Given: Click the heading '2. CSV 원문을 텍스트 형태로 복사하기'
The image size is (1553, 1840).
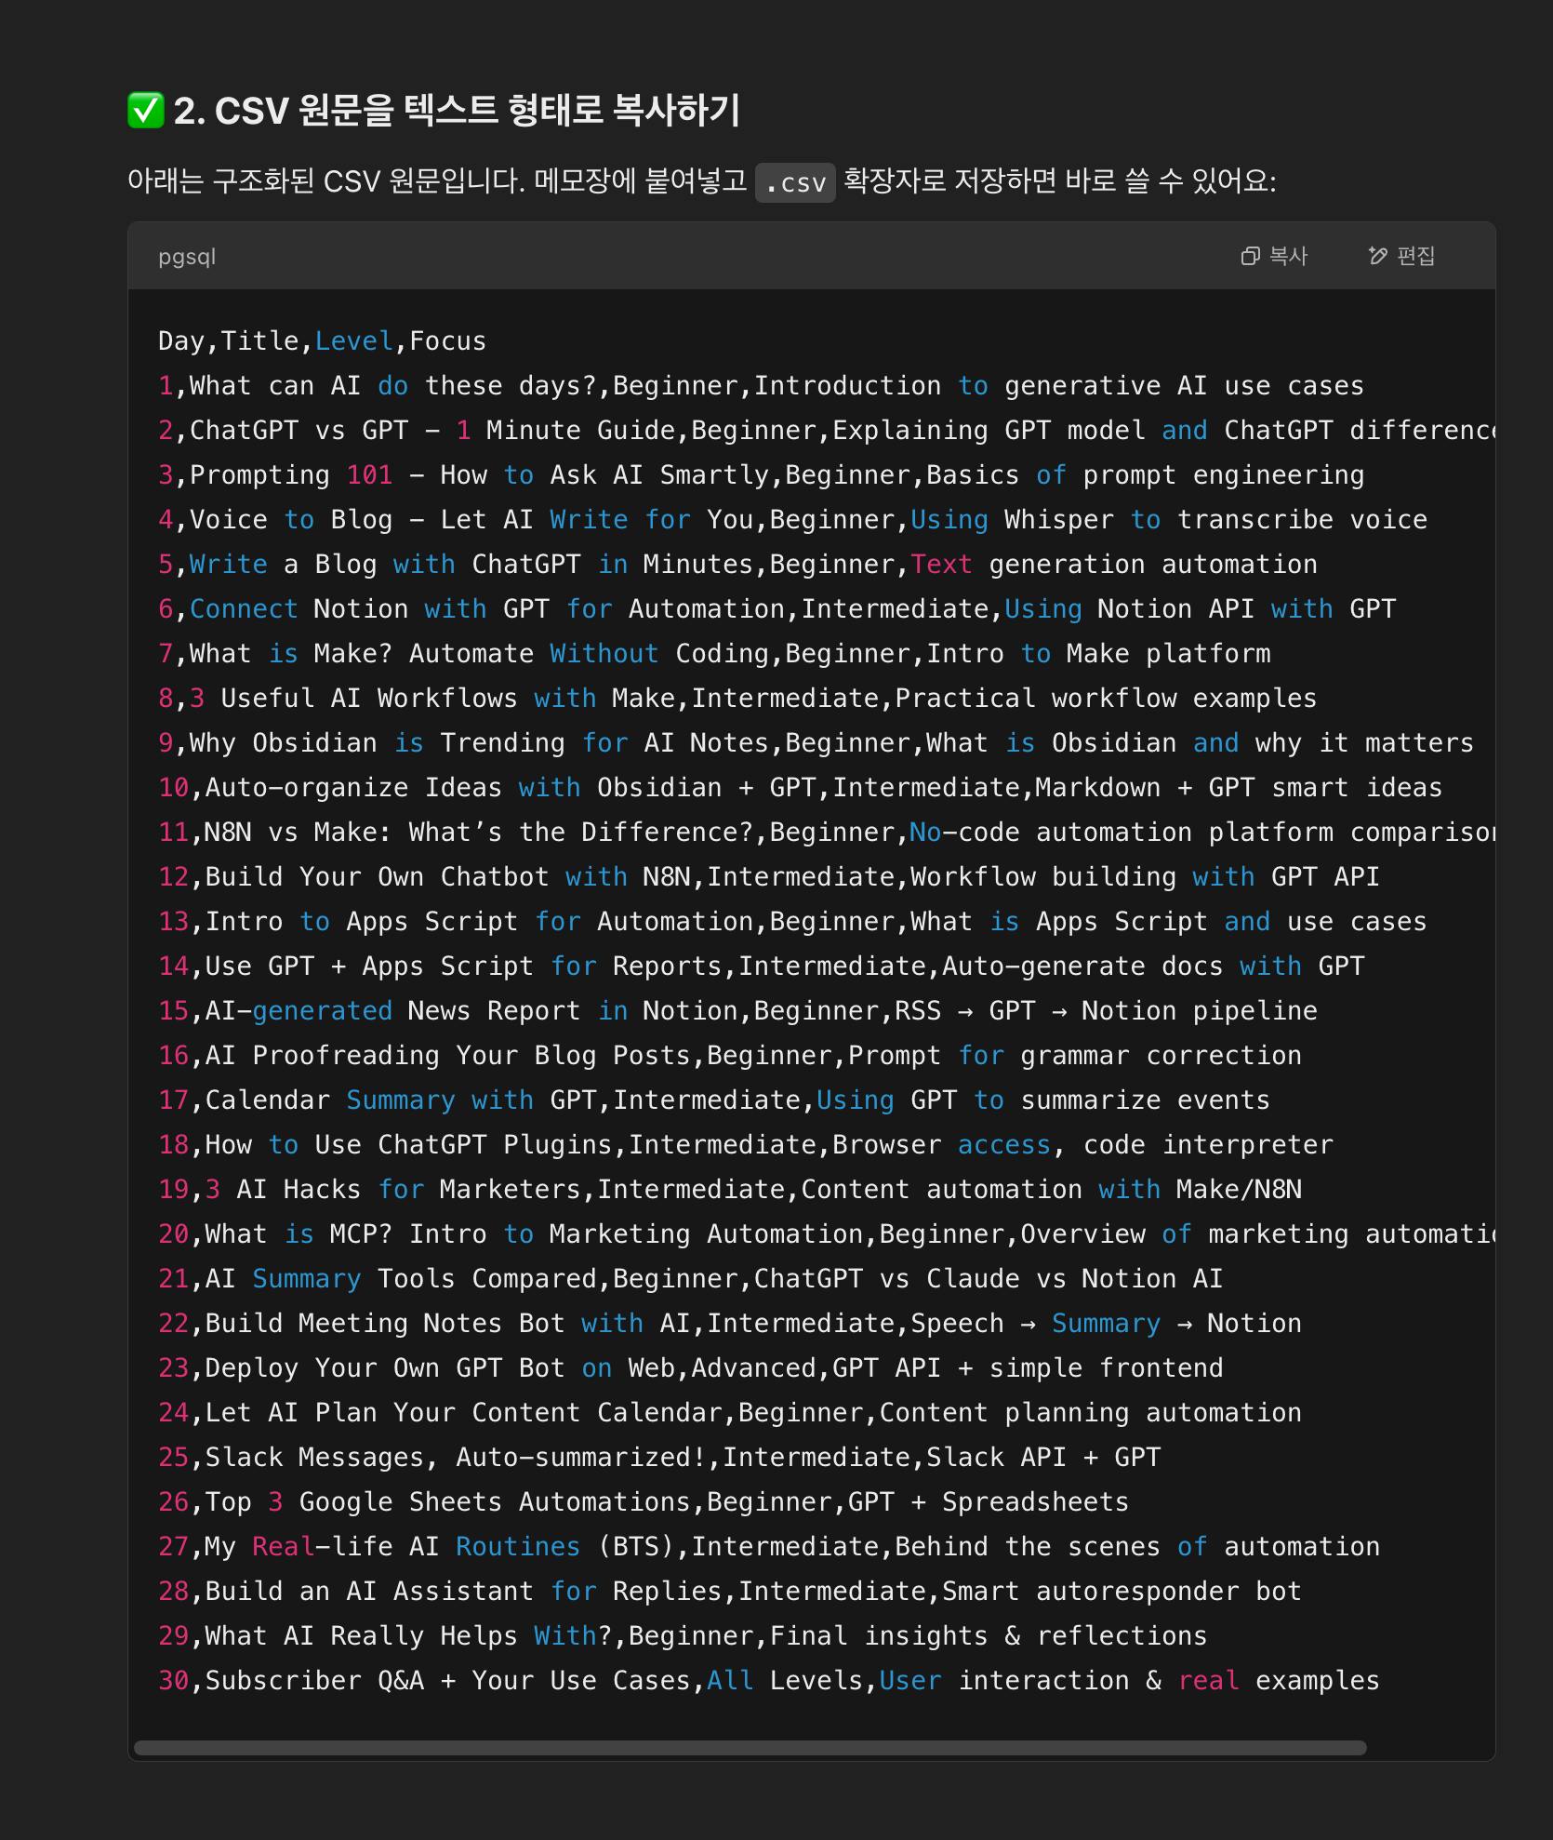Looking at the screenshot, I should (457, 111).
